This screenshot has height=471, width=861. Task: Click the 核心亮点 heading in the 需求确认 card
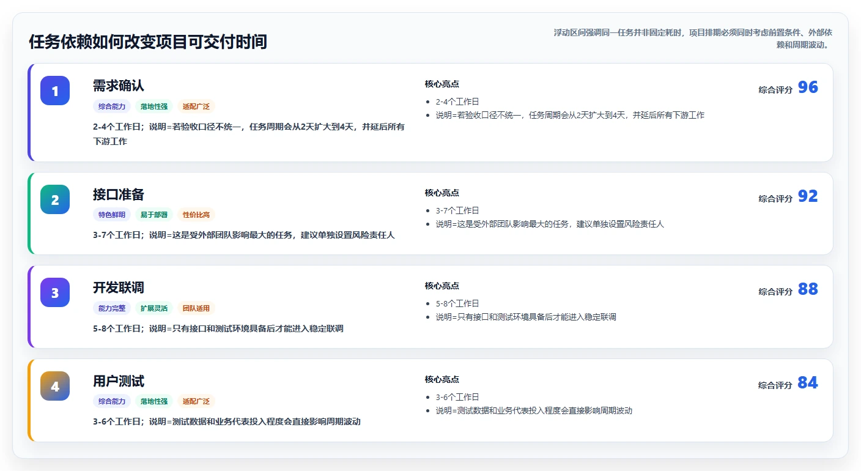[442, 84]
